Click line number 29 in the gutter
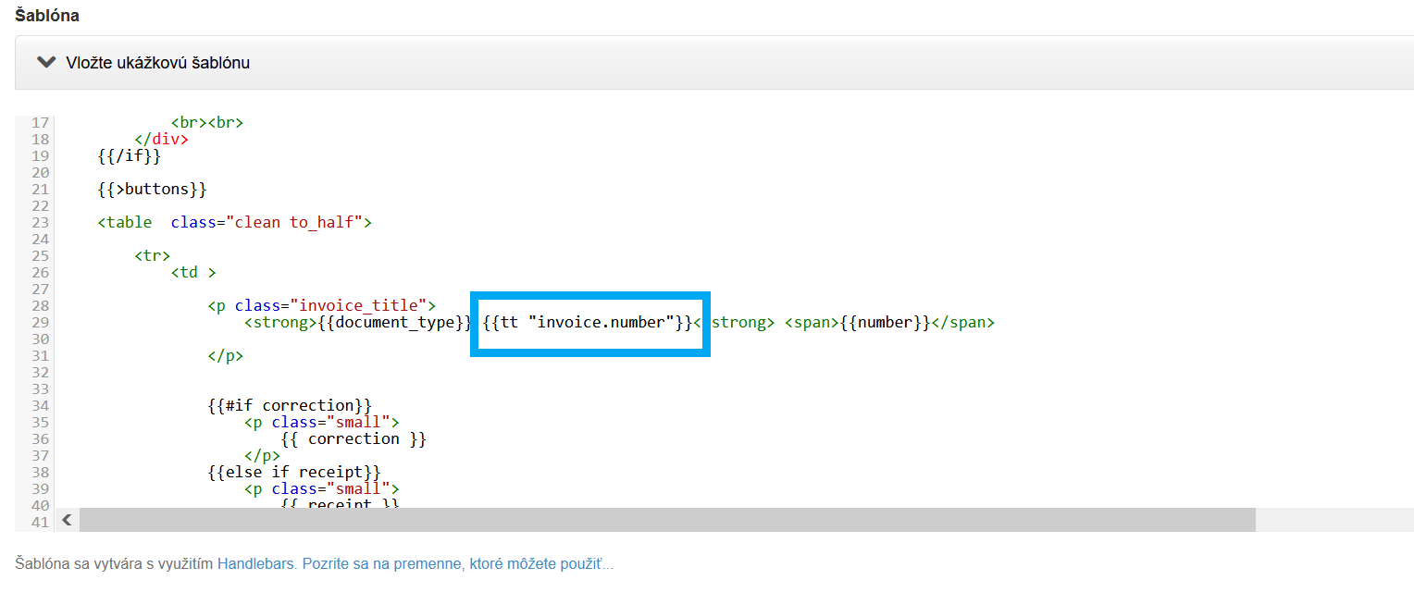 (x=40, y=323)
